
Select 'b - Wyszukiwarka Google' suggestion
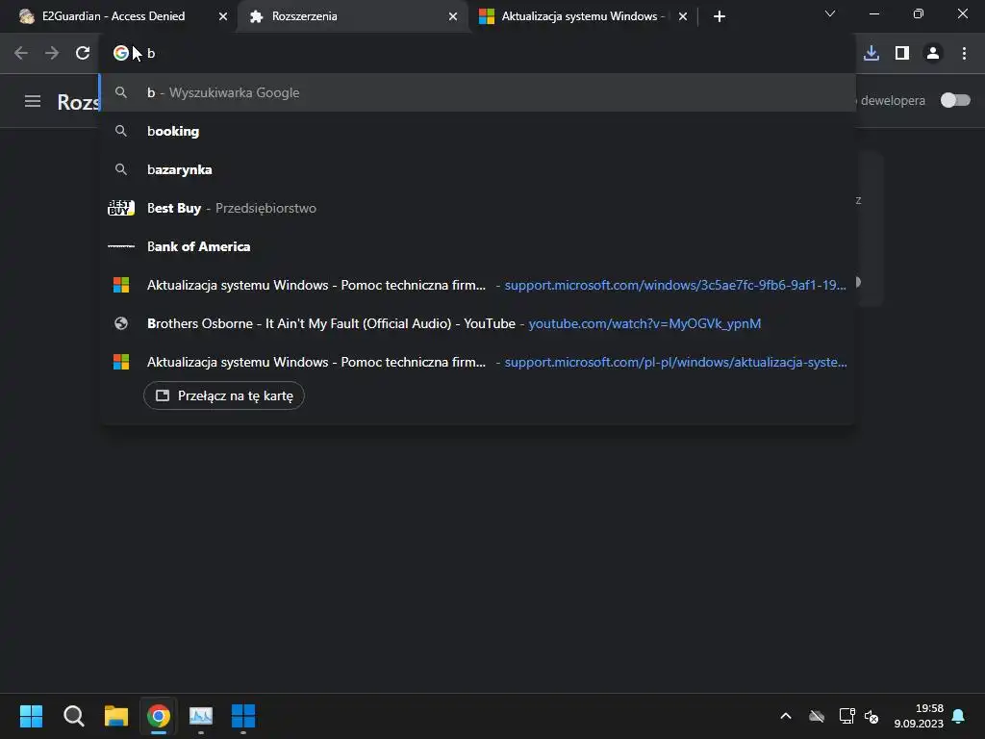477,92
